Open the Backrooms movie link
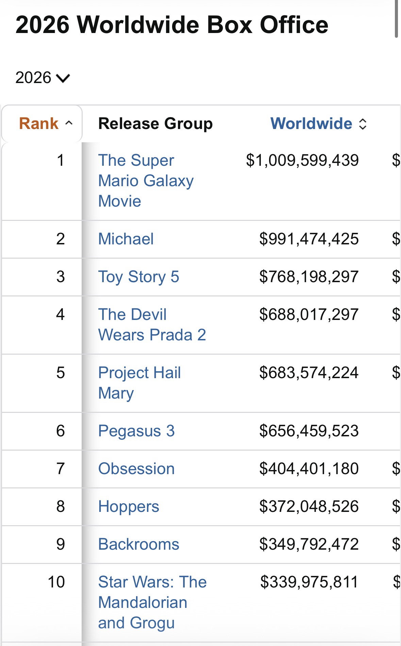Viewport: 401px width, 646px height. click(x=138, y=545)
